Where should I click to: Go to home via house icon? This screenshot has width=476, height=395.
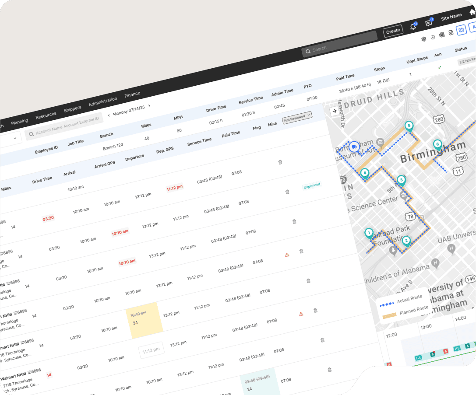(x=472, y=12)
